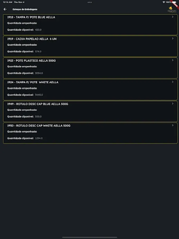Tap the home indicator bar
Viewport: 179px width, 239px height.
point(90,237)
